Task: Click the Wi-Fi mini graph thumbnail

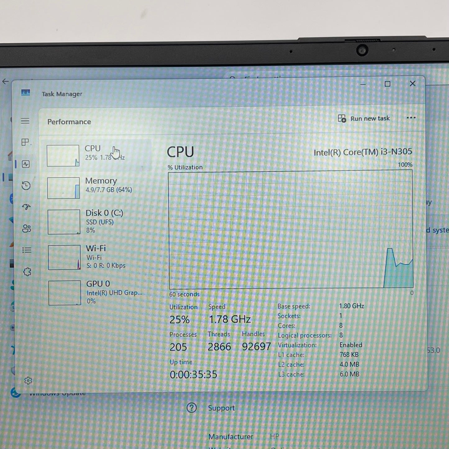Action: (64, 257)
